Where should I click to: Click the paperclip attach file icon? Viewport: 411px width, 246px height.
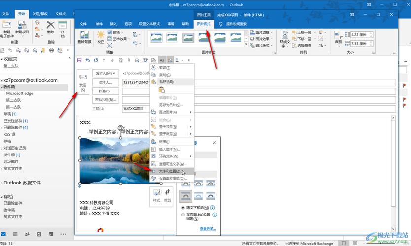(x=129, y=60)
